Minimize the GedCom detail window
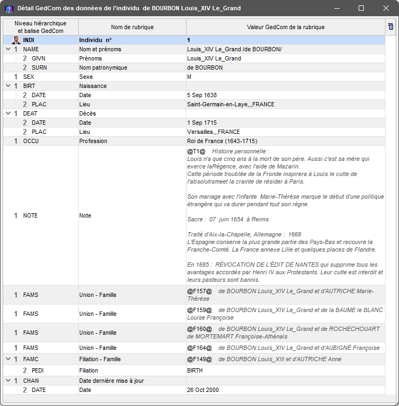The width and height of the screenshot is (399, 406). click(337, 8)
